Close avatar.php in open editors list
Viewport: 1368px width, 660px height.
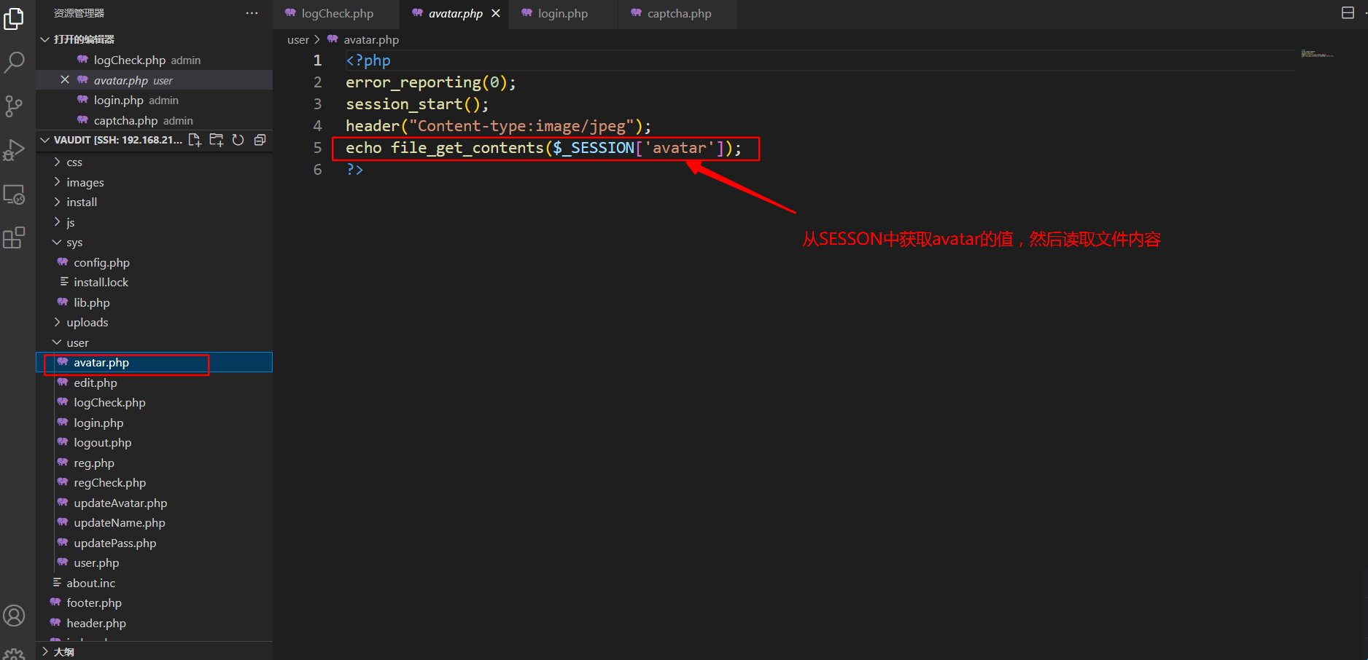pyautogui.click(x=65, y=80)
